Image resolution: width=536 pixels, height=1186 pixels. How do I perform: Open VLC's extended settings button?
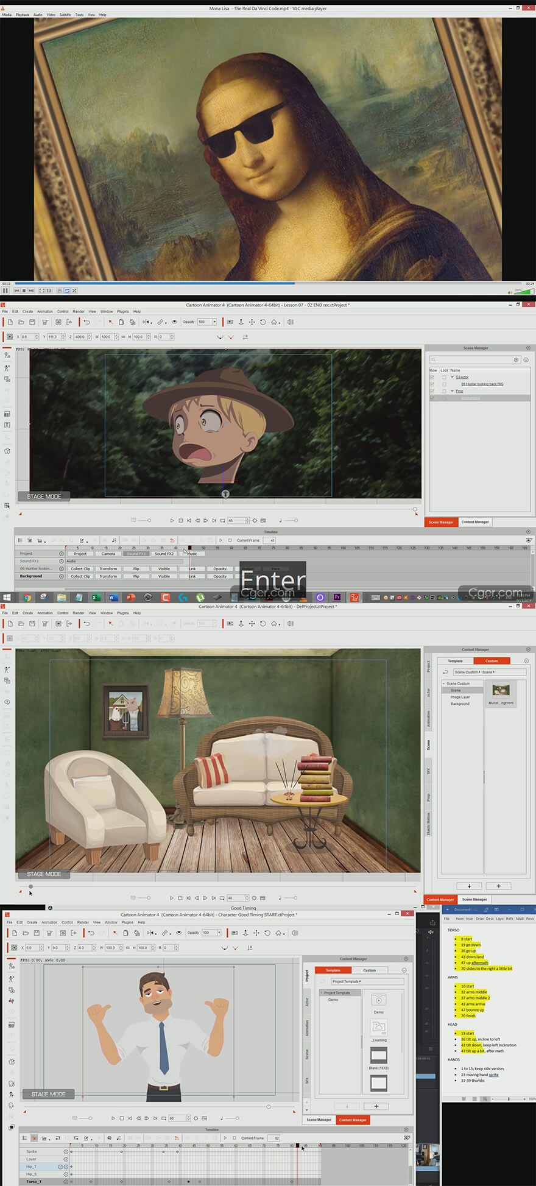(x=50, y=291)
